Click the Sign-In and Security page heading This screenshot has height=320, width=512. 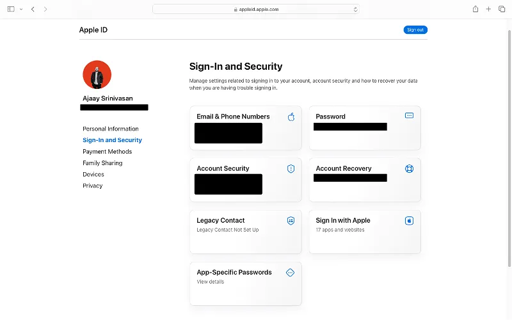tap(236, 67)
